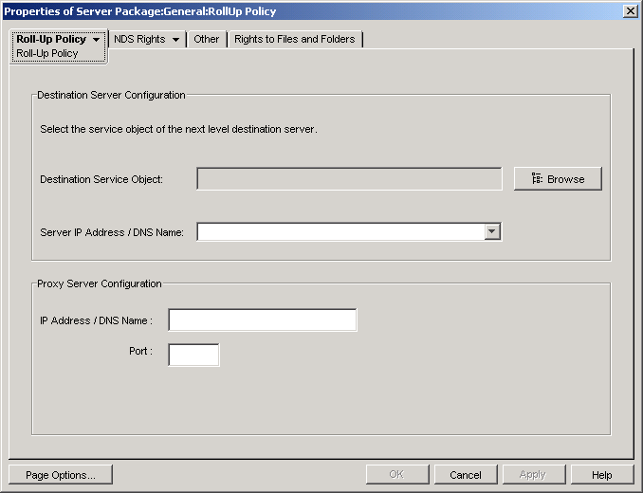Click the Destination Server Configuration group label
The height and width of the screenshot is (493, 643).
tap(111, 95)
